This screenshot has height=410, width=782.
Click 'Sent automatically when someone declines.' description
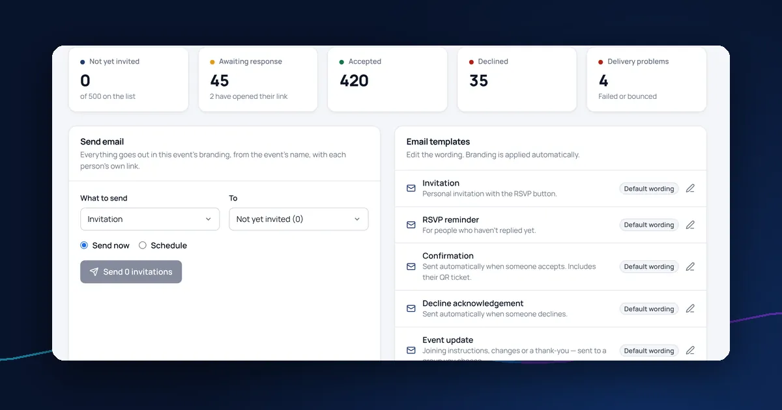495,314
